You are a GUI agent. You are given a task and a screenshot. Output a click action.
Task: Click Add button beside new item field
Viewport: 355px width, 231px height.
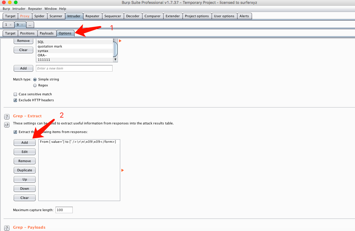(23, 68)
